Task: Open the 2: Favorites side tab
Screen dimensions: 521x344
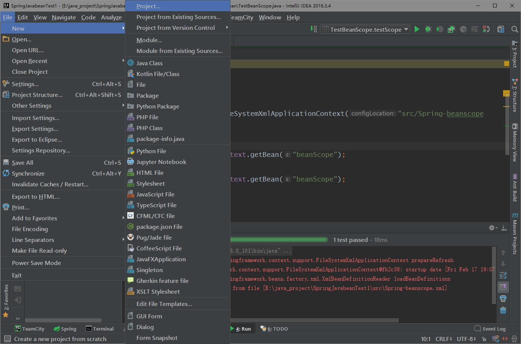Action: [6, 301]
